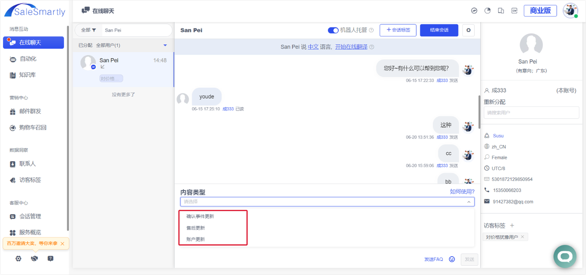
Task: Select 售后更新 option
Action: (x=195, y=228)
